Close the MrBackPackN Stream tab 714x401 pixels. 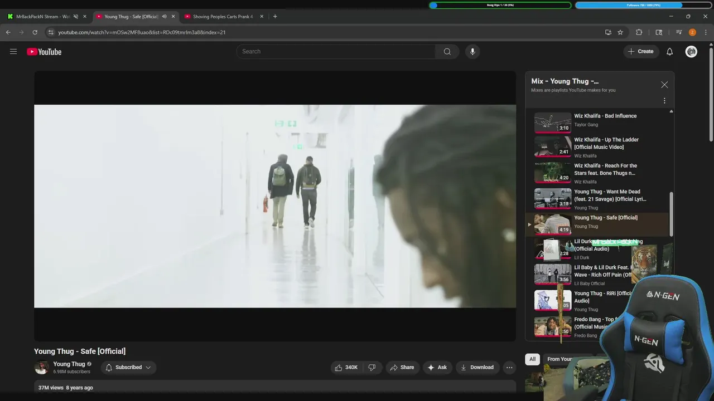[85, 17]
